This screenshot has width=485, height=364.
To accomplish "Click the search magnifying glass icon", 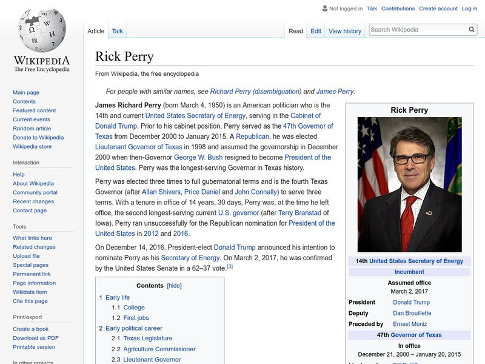I will 472,29.
